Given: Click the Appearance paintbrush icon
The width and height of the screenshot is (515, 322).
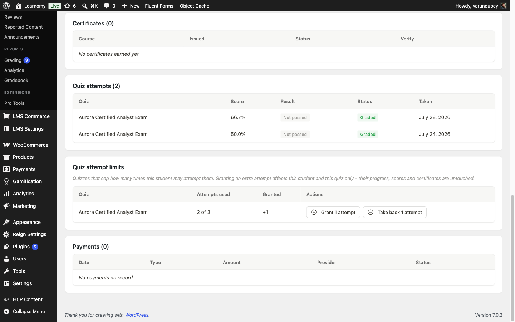Looking at the screenshot, I should tap(6, 222).
